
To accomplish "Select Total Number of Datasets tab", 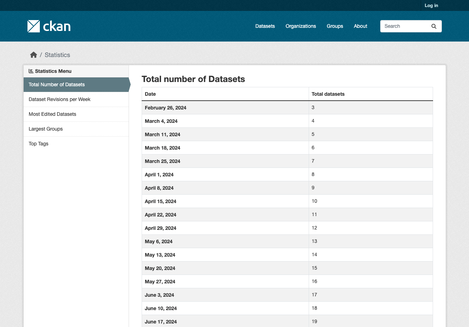I will click(76, 84).
